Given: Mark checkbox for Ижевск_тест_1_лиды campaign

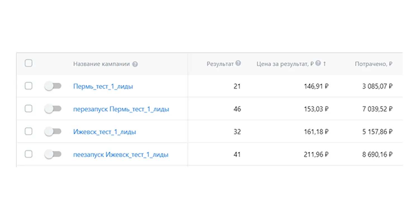Looking at the screenshot, I should [x=28, y=131].
